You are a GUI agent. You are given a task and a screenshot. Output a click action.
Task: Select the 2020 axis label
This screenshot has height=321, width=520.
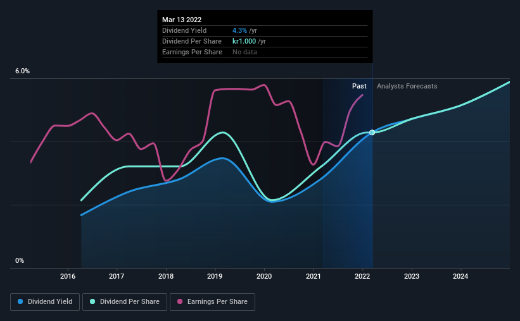click(x=264, y=276)
